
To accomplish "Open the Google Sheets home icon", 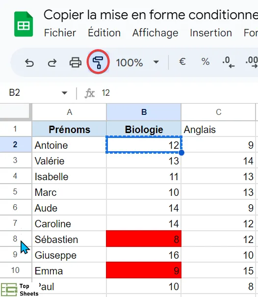I will pyautogui.click(x=24, y=24).
